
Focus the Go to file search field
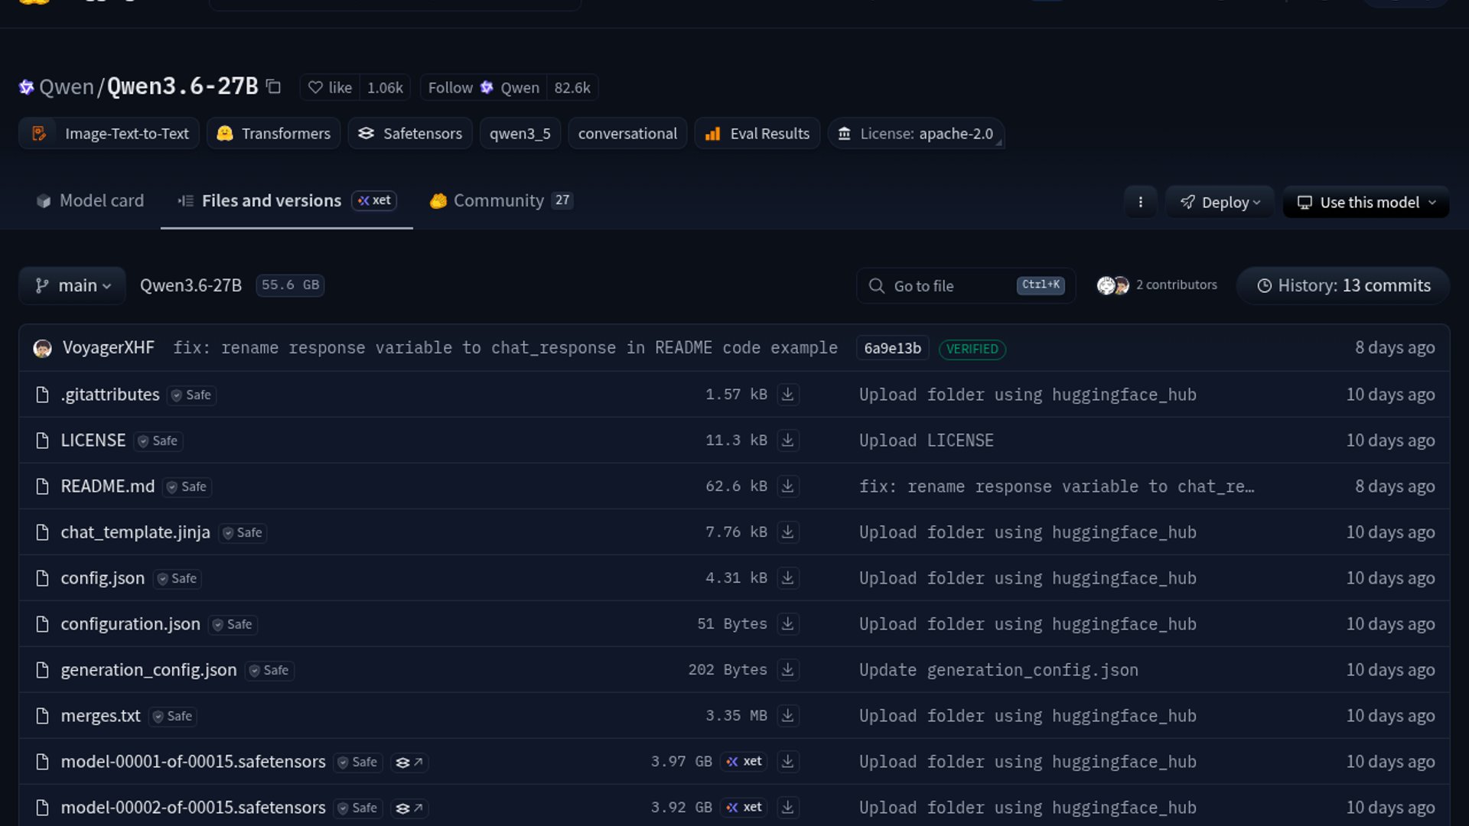coord(966,286)
